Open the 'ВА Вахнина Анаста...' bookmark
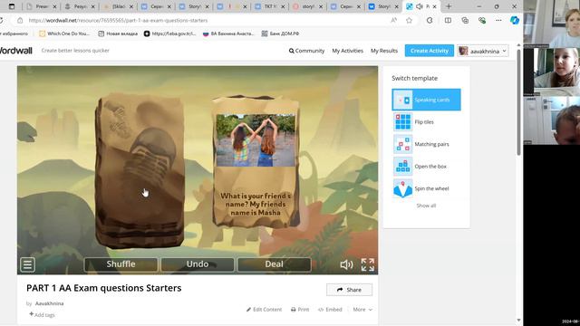 [228, 34]
